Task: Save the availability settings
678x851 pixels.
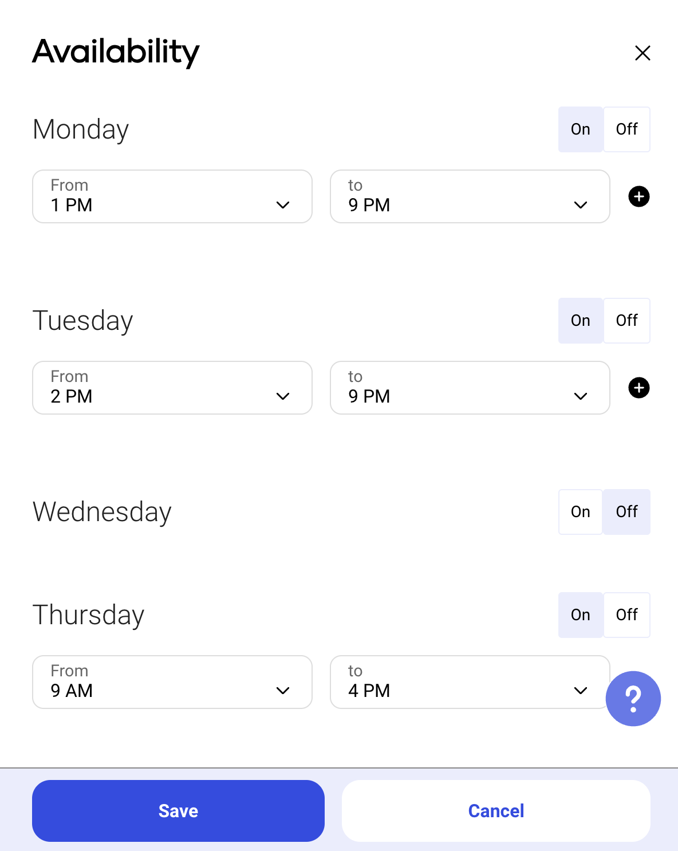Action: tap(178, 811)
